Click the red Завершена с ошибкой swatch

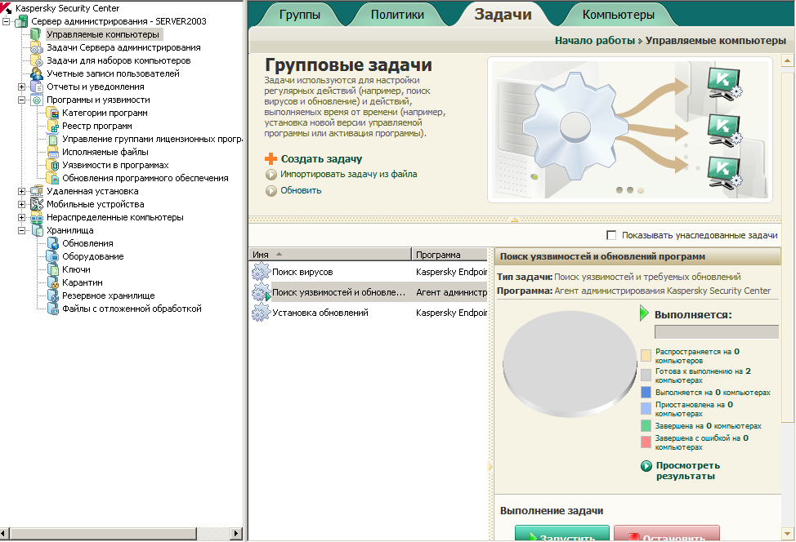tap(646, 442)
